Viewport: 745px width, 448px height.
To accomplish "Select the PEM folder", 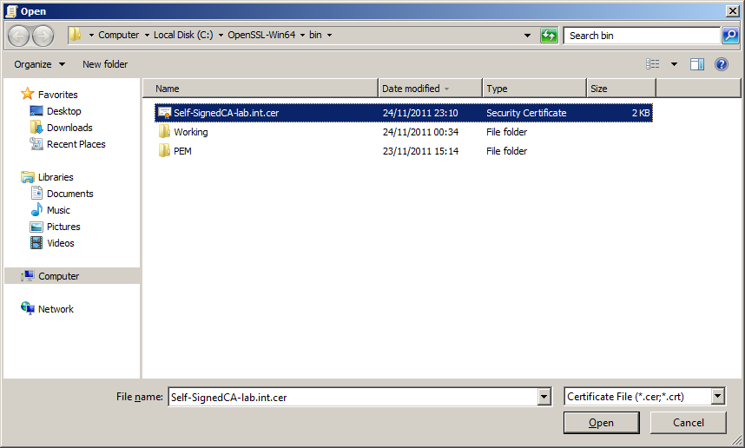I will pos(182,151).
